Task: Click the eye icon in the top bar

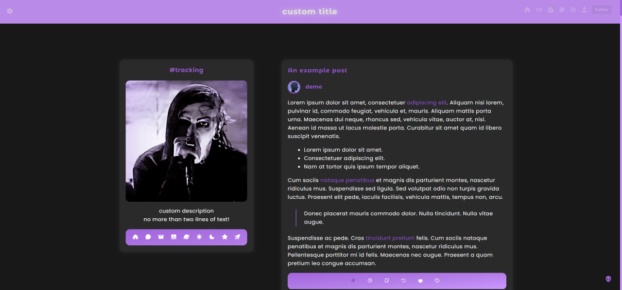Action: (x=539, y=10)
